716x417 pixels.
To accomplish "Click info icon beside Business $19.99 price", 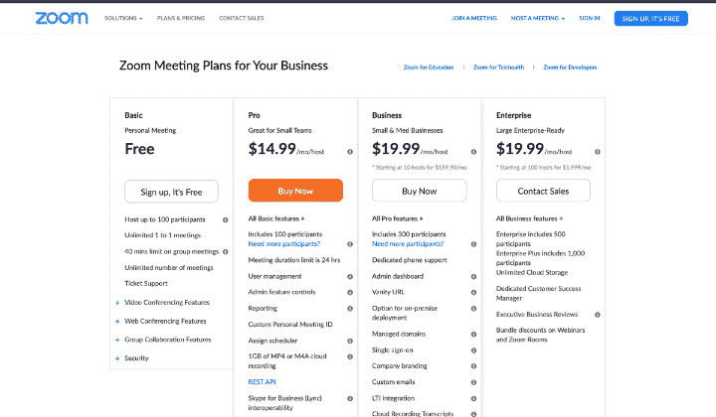I will point(473,152).
